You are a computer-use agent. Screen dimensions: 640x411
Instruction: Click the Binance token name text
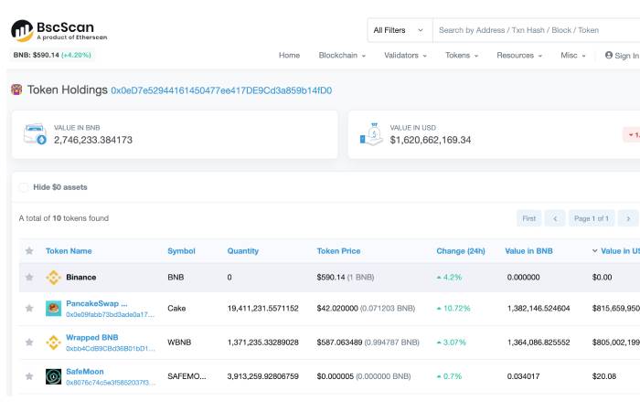click(x=81, y=278)
